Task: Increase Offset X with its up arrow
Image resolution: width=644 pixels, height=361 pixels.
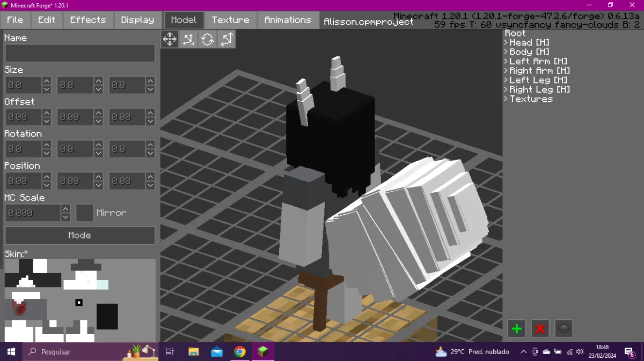Action: [47, 112]
